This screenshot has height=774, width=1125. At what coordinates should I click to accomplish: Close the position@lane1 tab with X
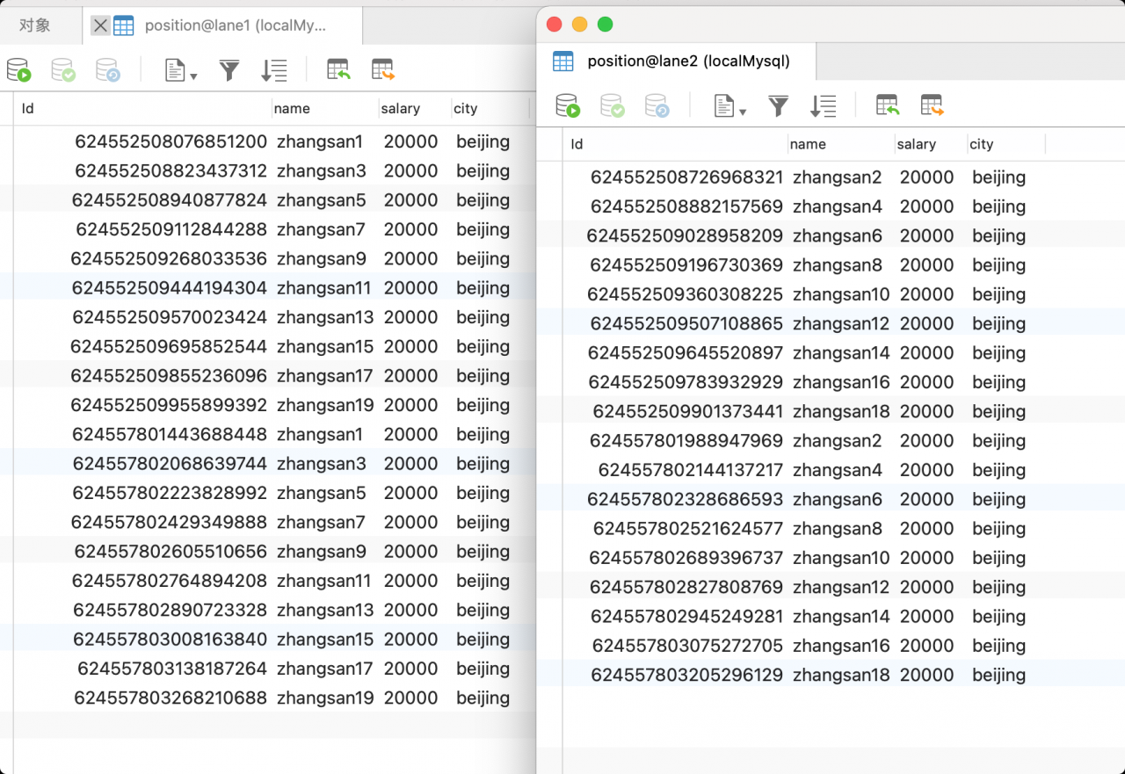[100, 25]
